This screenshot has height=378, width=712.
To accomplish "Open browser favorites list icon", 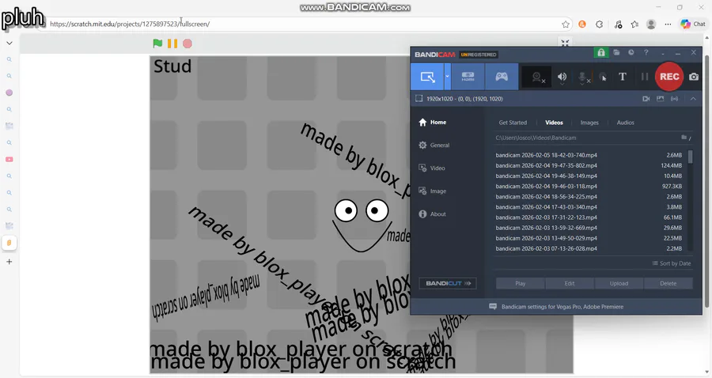I will click(634, 24).
